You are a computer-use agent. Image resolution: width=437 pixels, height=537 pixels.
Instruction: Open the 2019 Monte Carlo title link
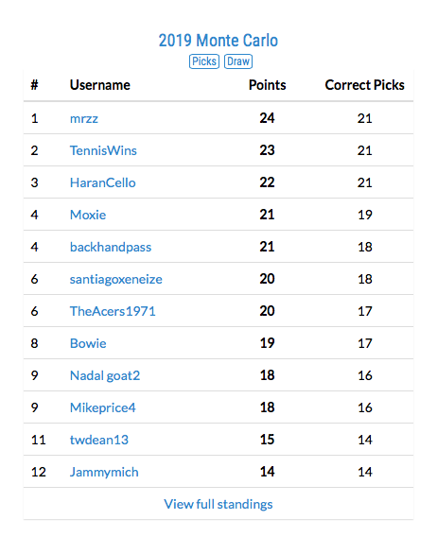point(218,41)
